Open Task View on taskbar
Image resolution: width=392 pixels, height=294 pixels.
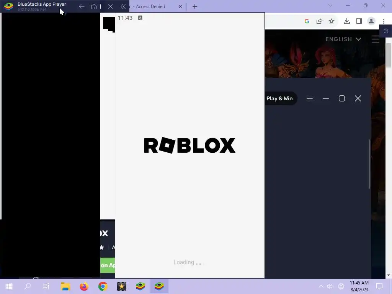(x=46, y=286)
